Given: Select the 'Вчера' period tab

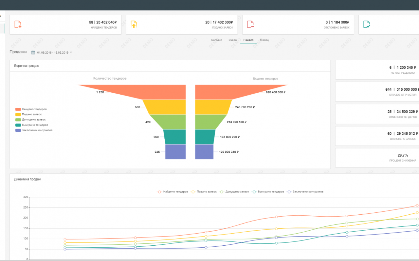Looking at the screenshot, I should pyautogui.click(x=233, y=40).
